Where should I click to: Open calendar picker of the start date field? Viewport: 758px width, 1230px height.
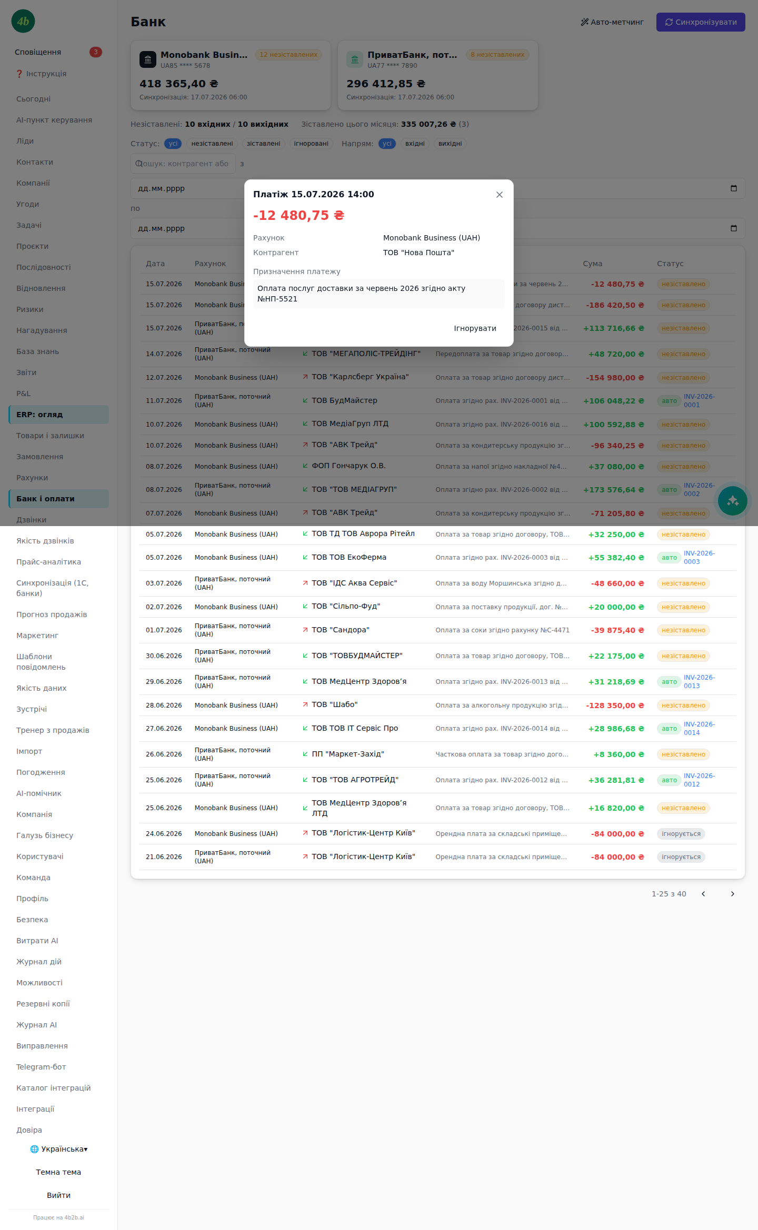(734, 188)
